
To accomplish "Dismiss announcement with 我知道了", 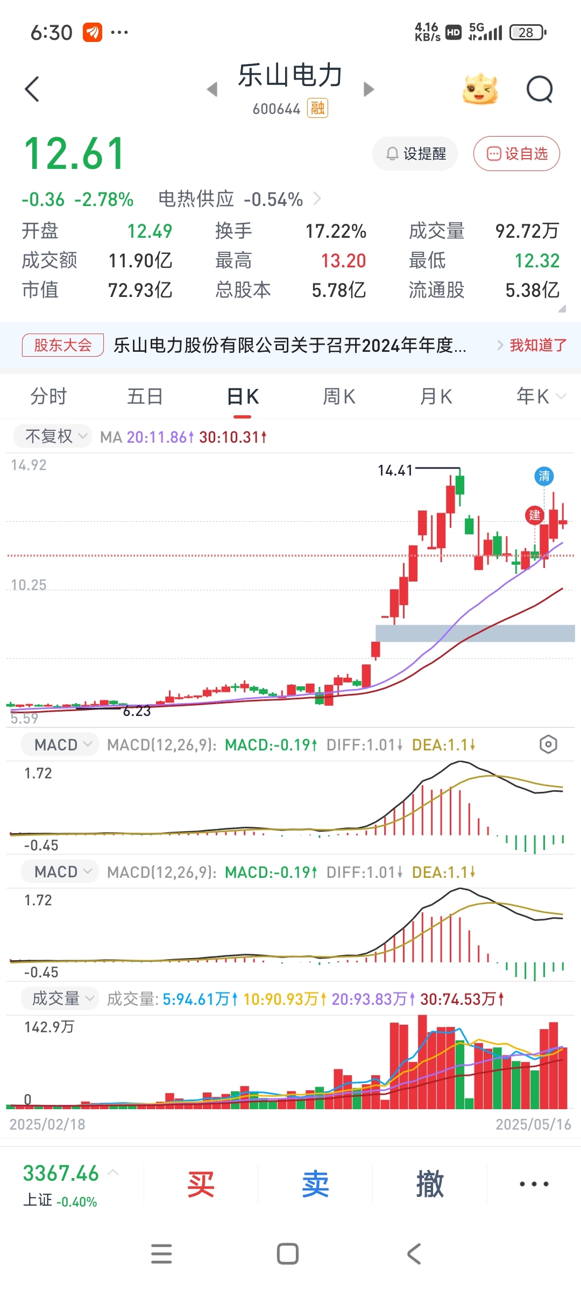I will (x=538, y=345).
